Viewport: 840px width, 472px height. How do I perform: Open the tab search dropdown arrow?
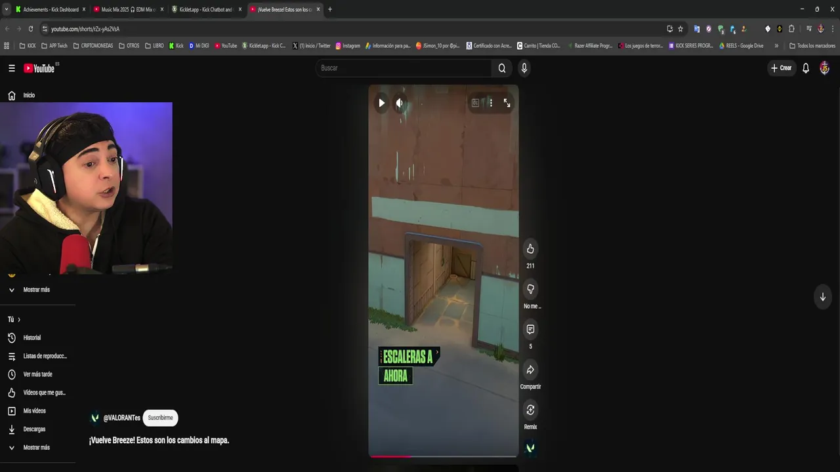6,9
